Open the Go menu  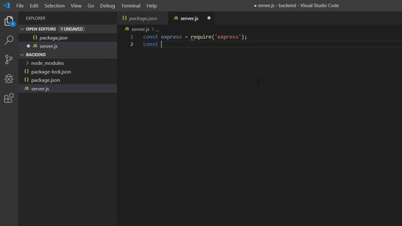pyautogui.click(x=90, y=6)
